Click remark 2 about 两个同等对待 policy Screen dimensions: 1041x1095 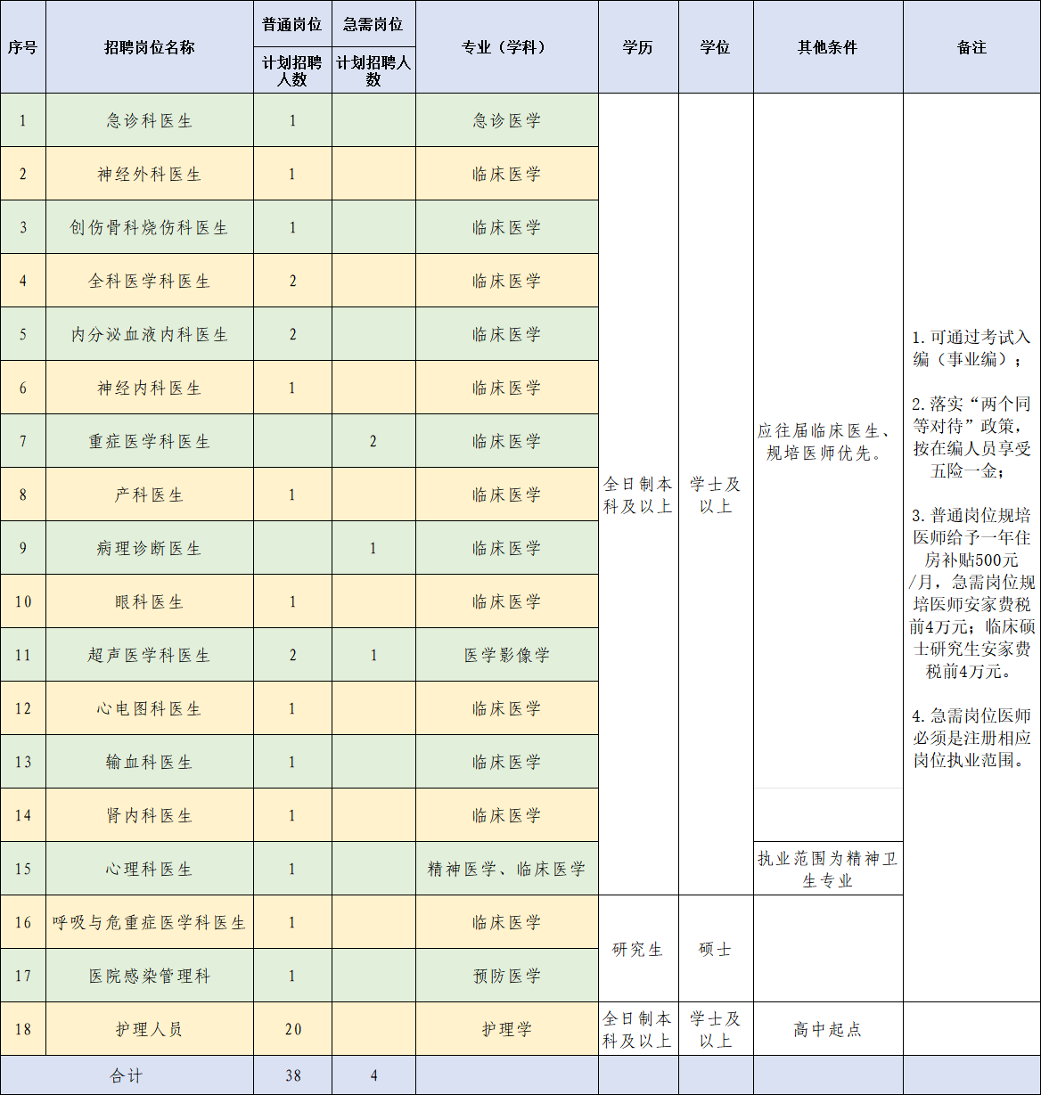971,437
